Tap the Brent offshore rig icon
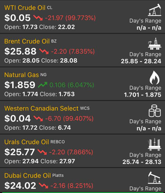The height and width of the screenshot is (193, 165). click(154, 44)
